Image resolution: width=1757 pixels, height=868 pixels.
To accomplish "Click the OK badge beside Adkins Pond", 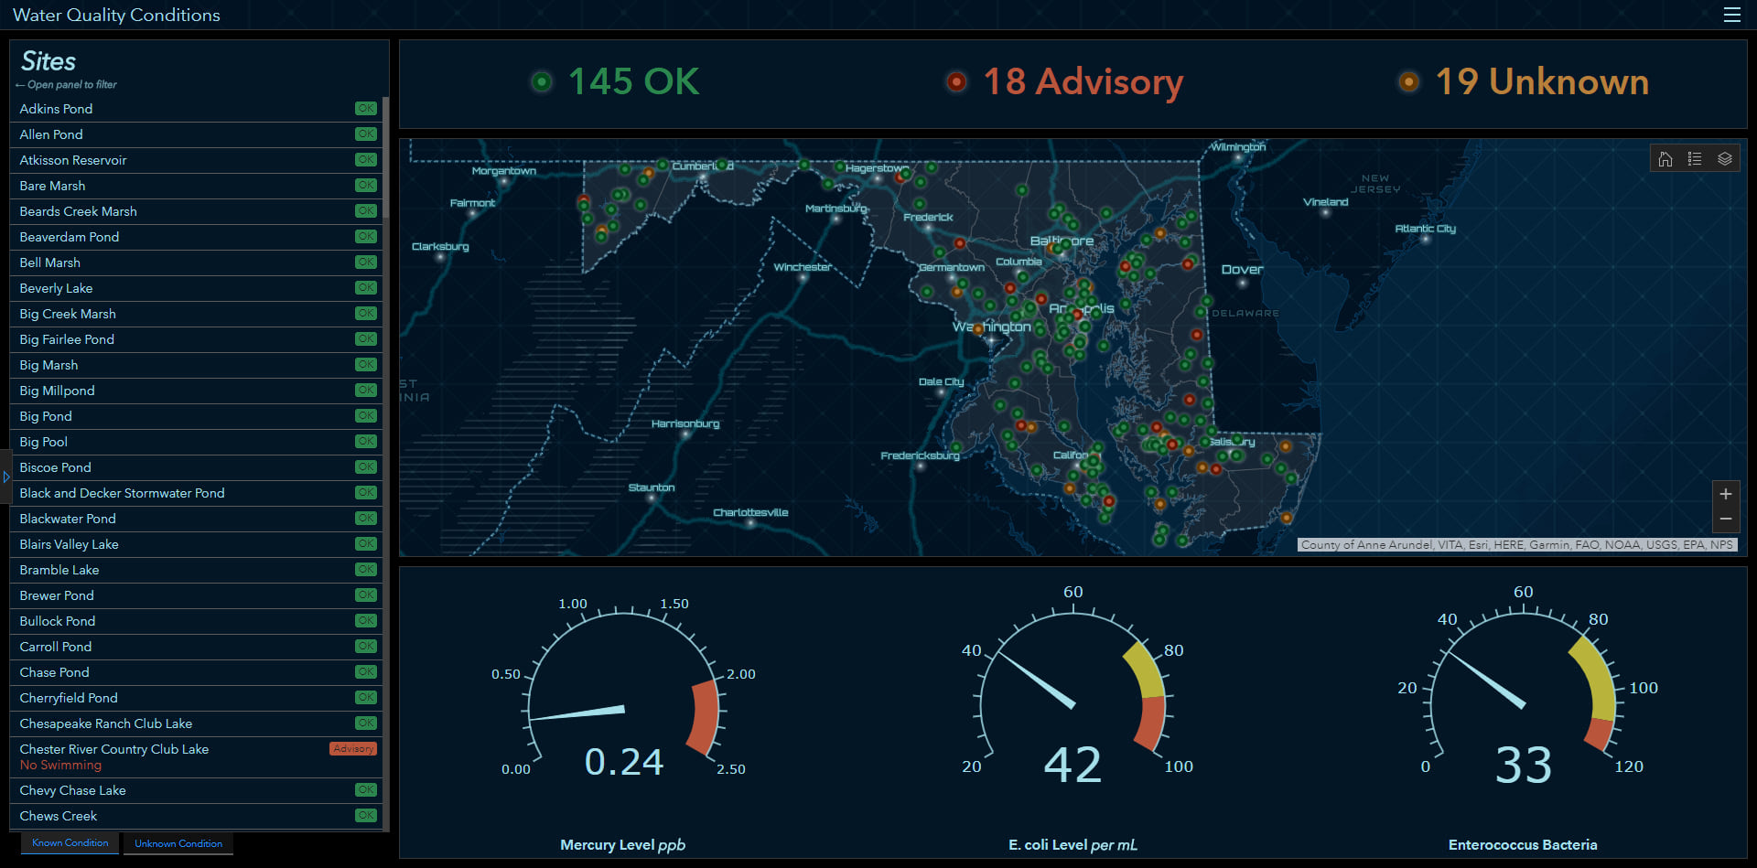I will [x=365, y=108].
